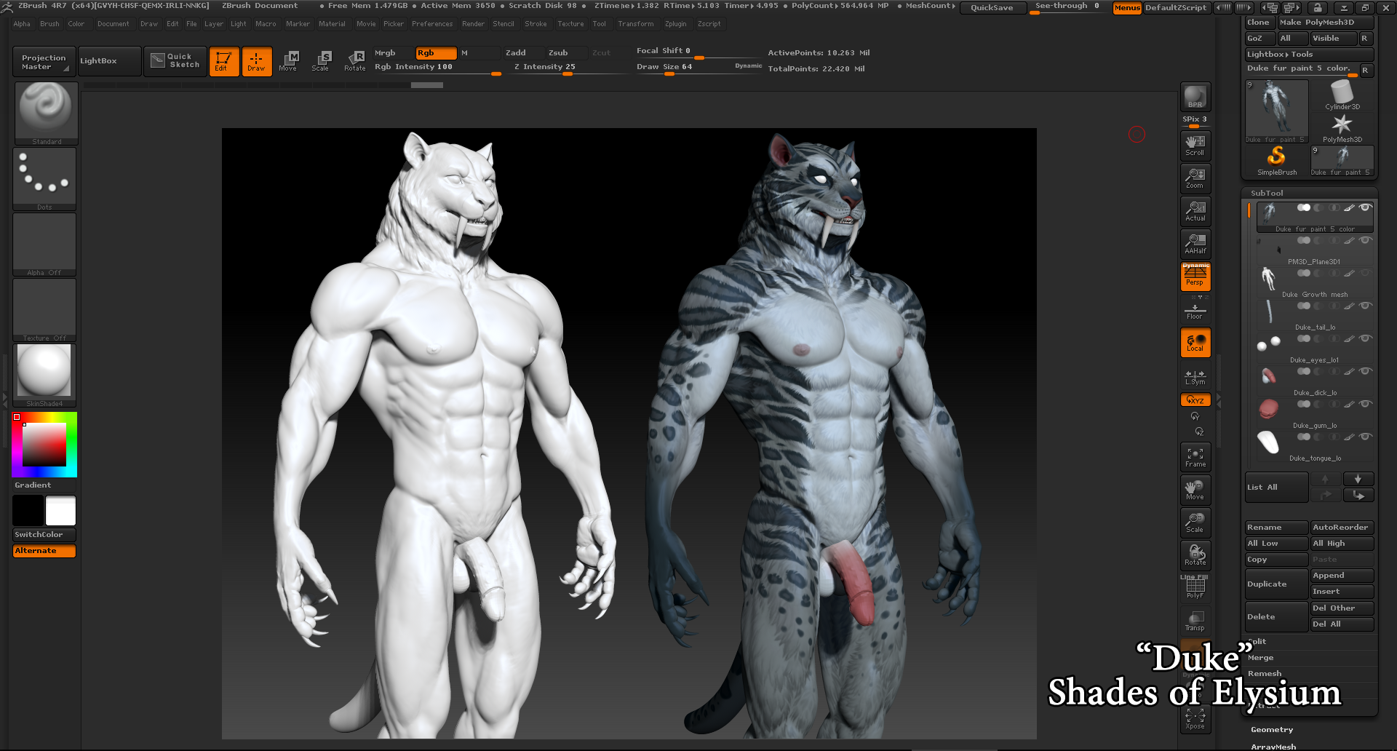1397x751 pixels.
Task: Click the Xpose icon
Action: click(1195, 719)
